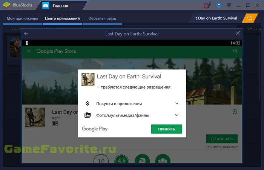The width and height of the screenshot is (264, 170).
Task: Go back using popup window arrow
Action: pyautogui.click(x=26, y=34)
